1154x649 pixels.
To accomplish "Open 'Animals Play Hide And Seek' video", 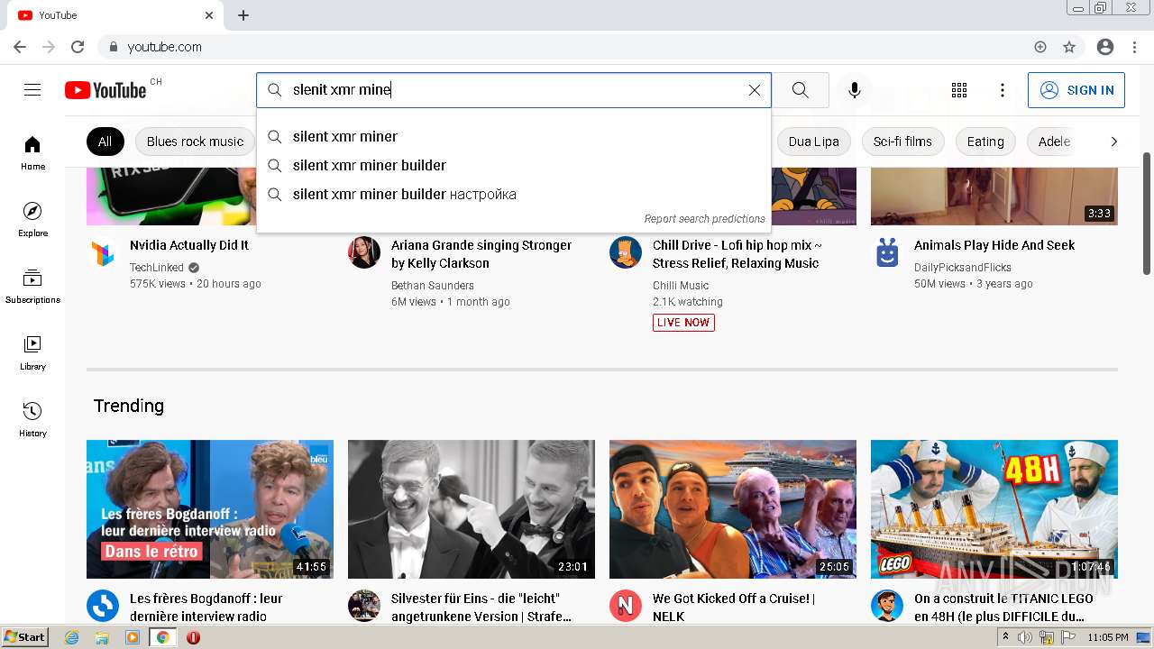I will coord(994,245).
